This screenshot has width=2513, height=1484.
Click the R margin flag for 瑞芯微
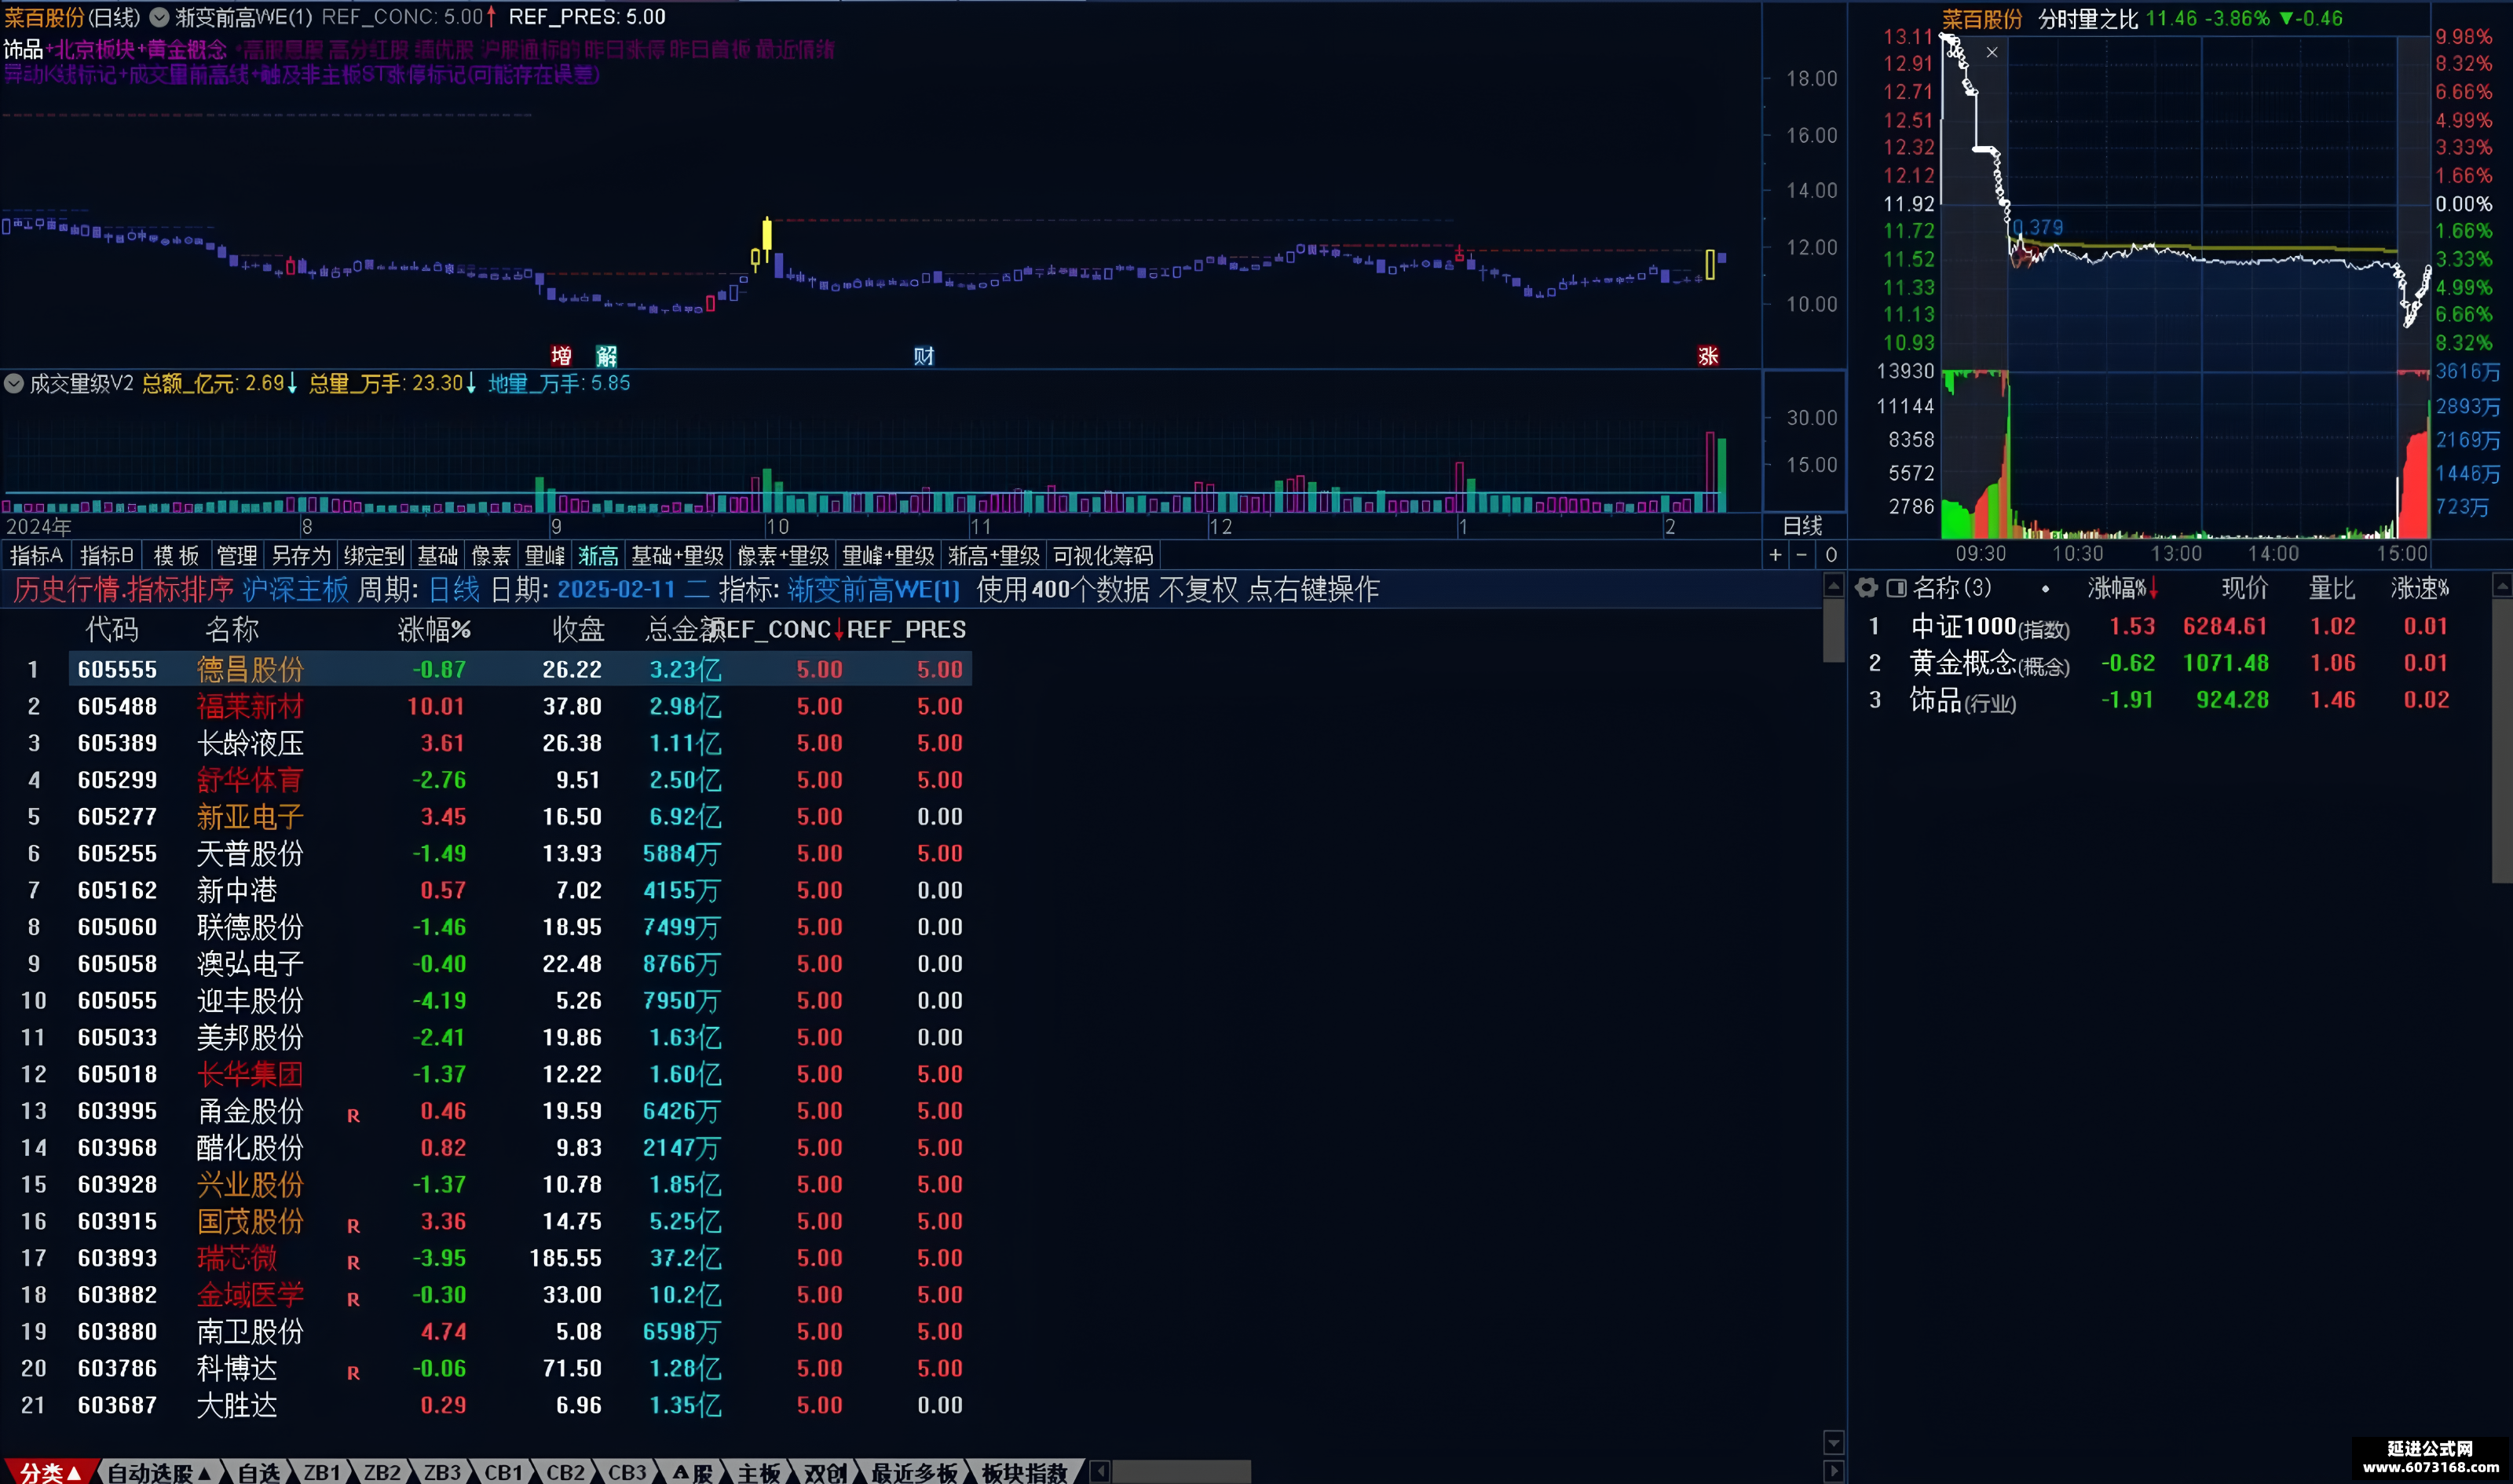coord(353,1262)
